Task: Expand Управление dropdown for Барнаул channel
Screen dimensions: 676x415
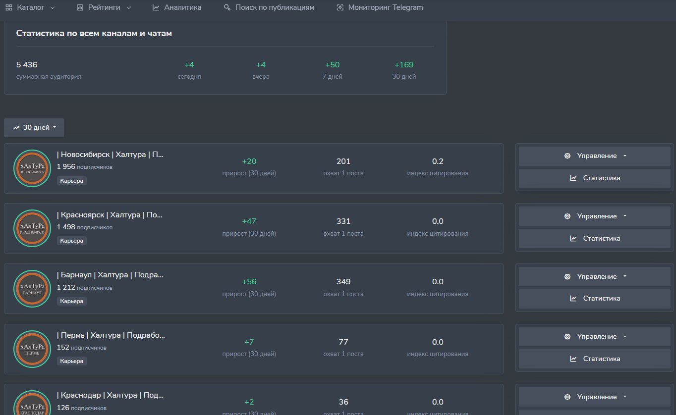Action: tap(595, 277)
